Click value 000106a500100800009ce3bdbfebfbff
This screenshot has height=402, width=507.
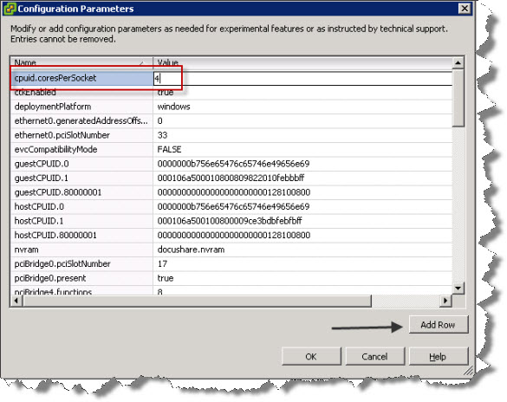(302, 221)
